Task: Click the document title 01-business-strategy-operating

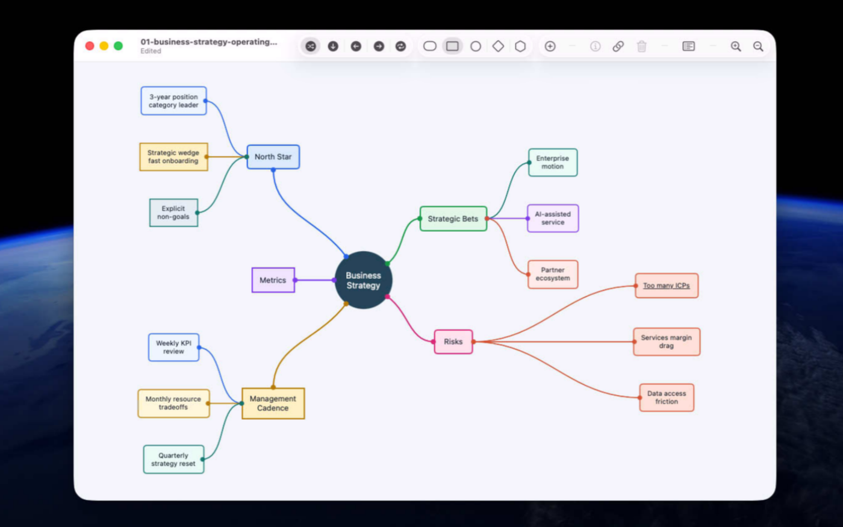Action: [209, 42]
